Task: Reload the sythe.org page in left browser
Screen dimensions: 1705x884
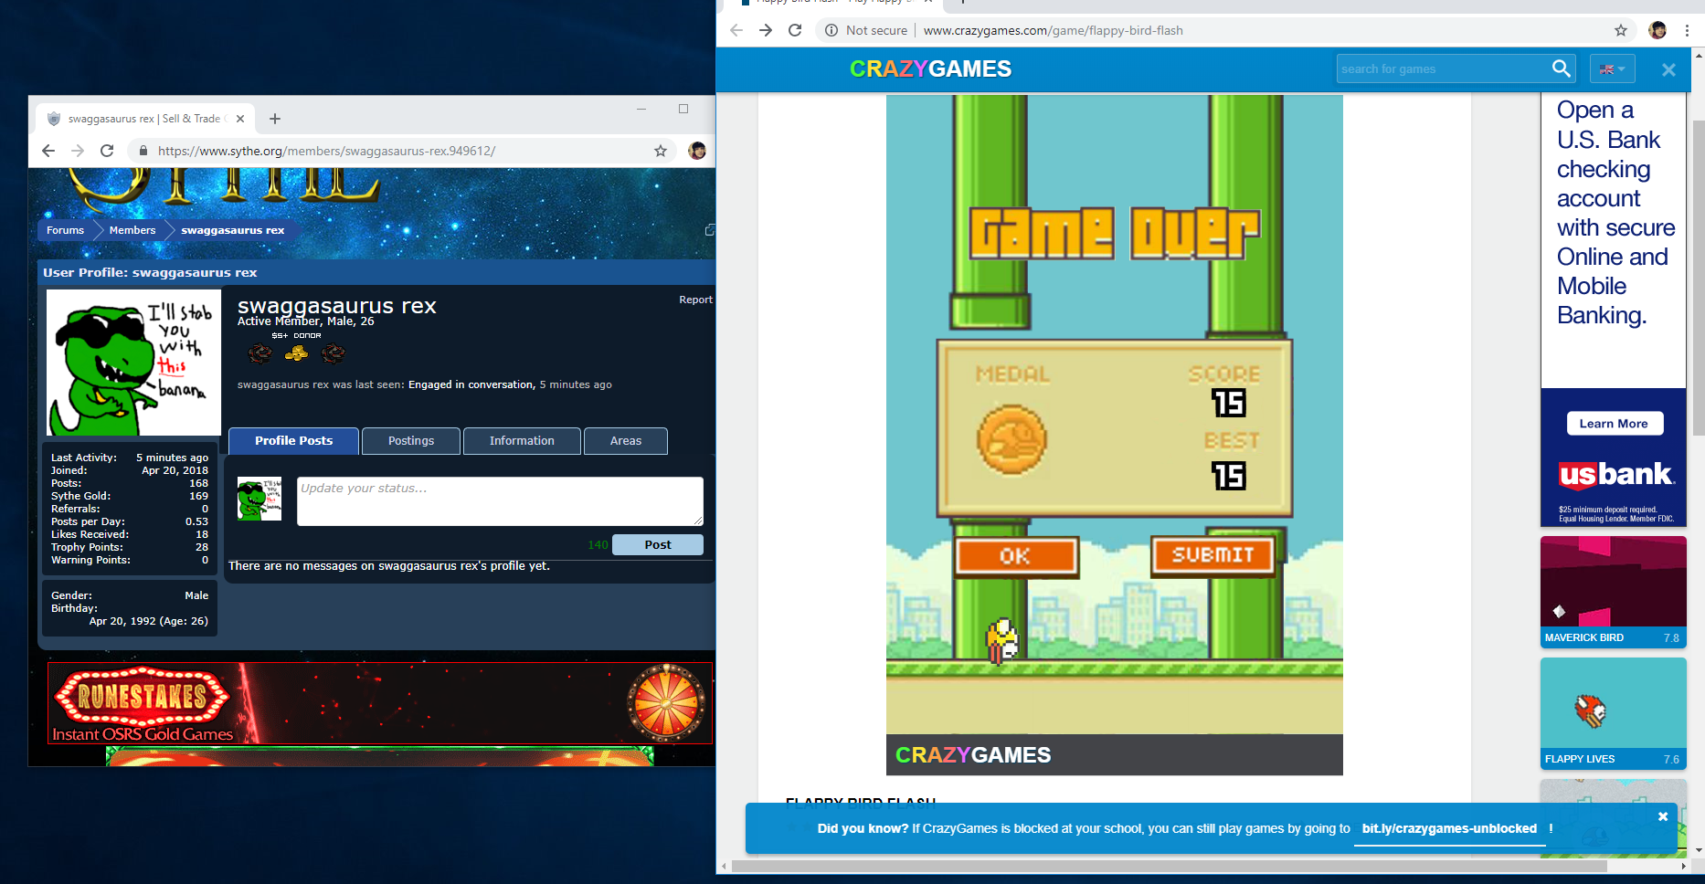Action: 107,151
